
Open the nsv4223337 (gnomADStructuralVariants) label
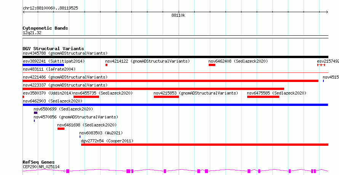(x=65, y=85)
